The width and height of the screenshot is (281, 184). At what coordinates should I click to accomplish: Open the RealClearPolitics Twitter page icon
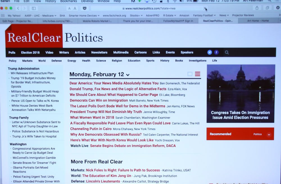point(210,52)
